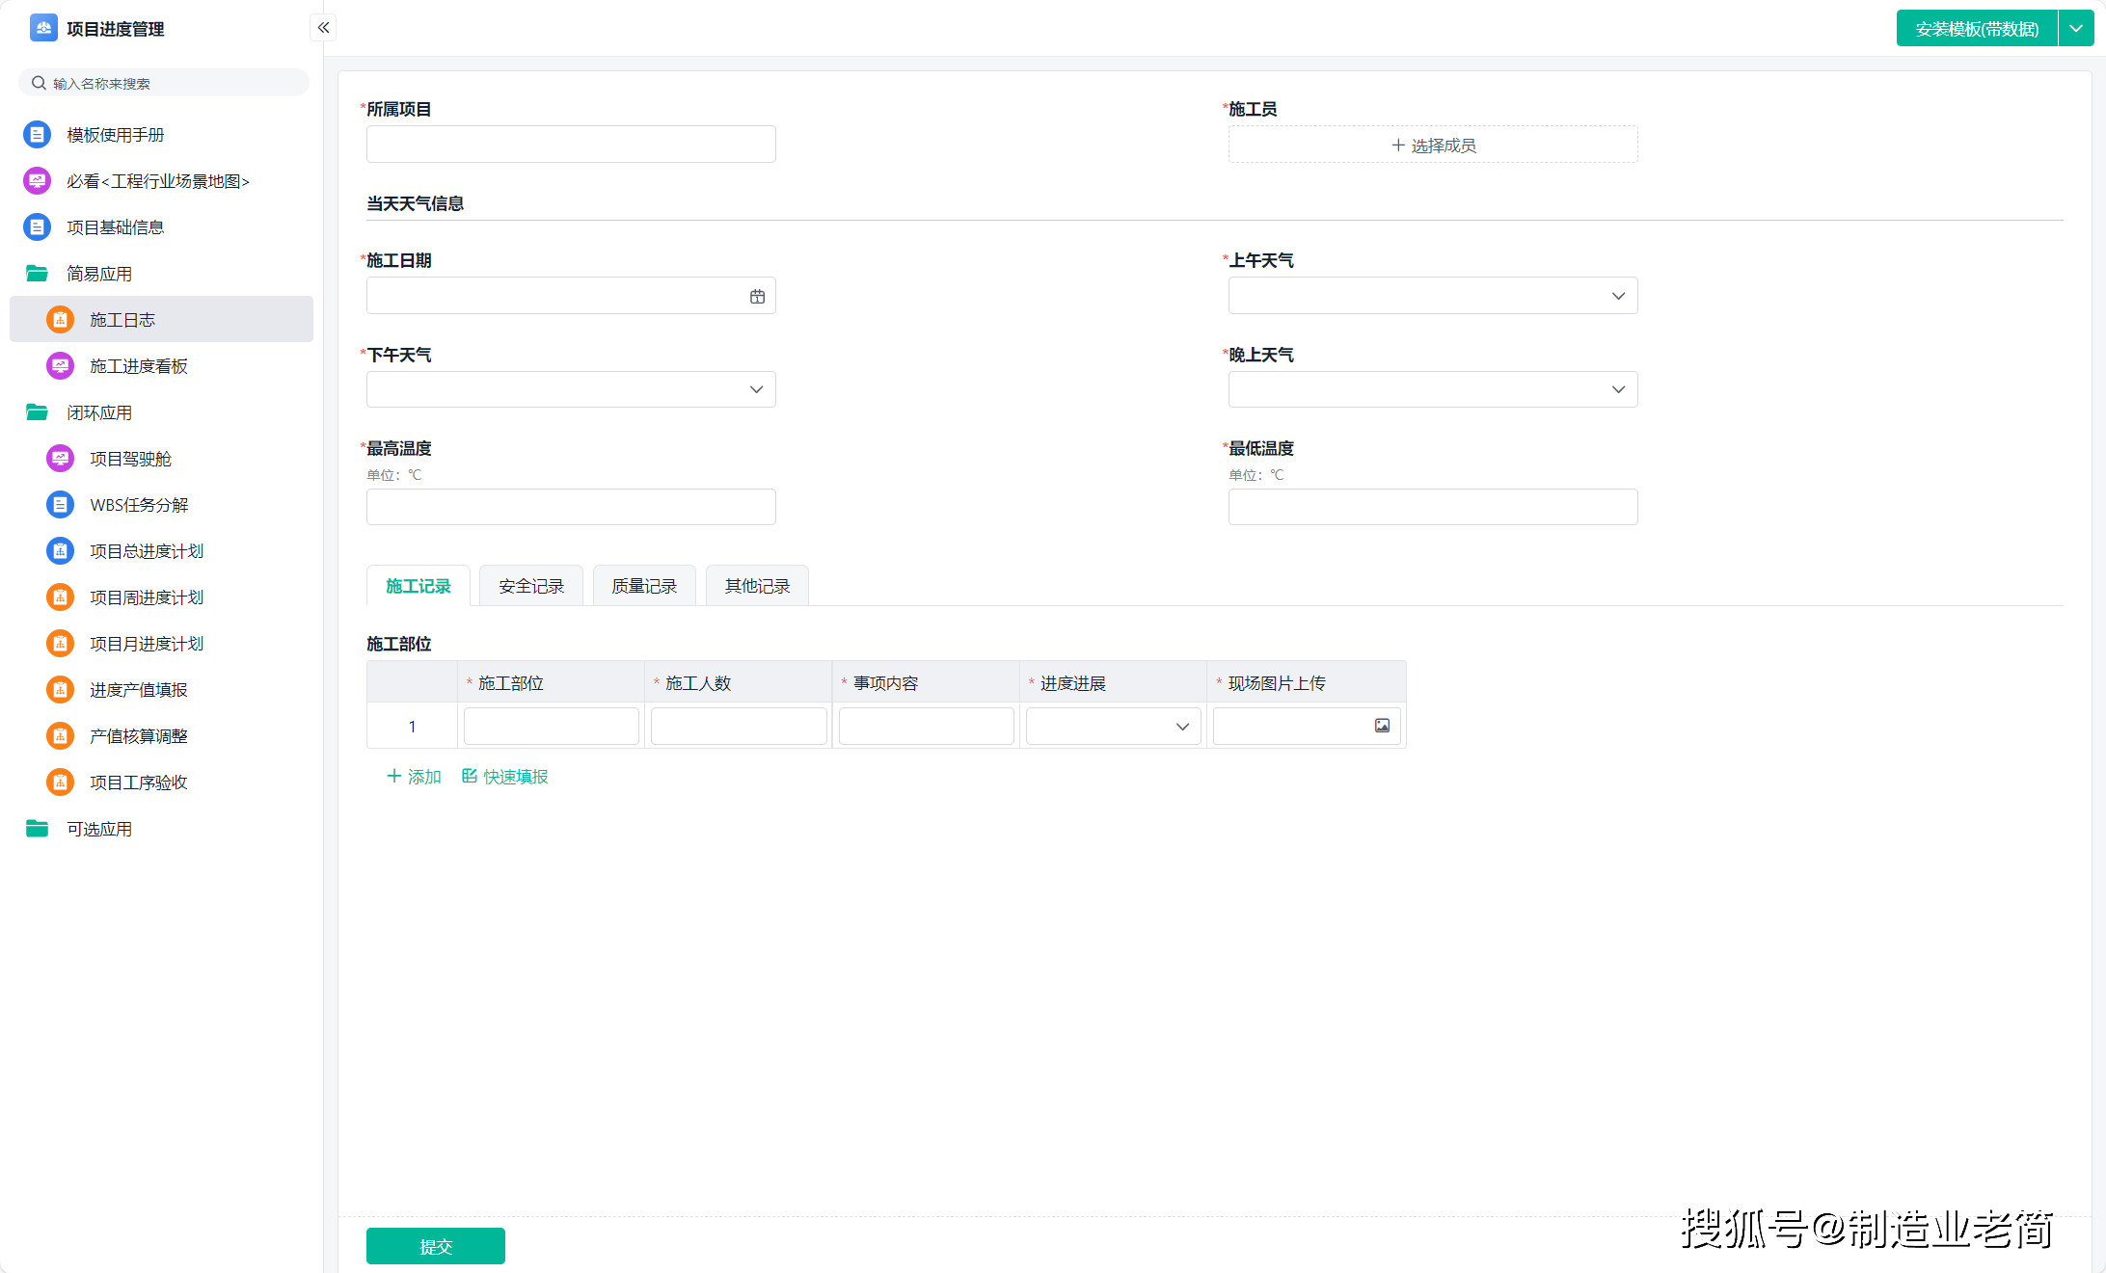Screen dimensions: 2106x1273
Task: Focus the 施工人数 cell in row 1
Action: click(x=739, y=727)
